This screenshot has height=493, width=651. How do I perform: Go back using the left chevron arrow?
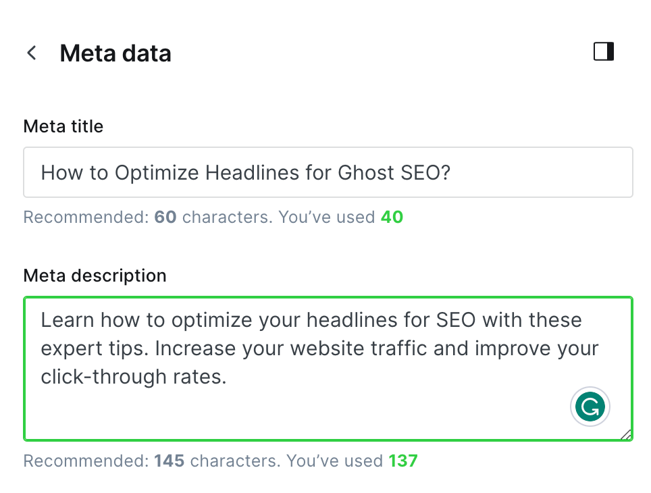click(x=32, y=53)
